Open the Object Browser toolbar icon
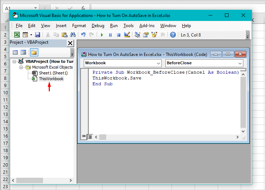The width and height of the screenshot is (265, 190). pos(154,35)
